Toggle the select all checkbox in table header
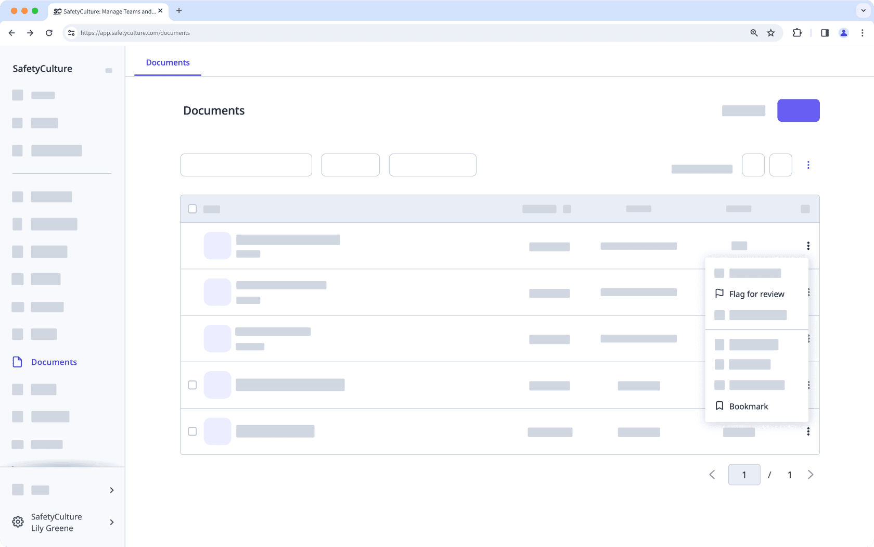Screen dimensions: 874x547 tap(192, 209)
